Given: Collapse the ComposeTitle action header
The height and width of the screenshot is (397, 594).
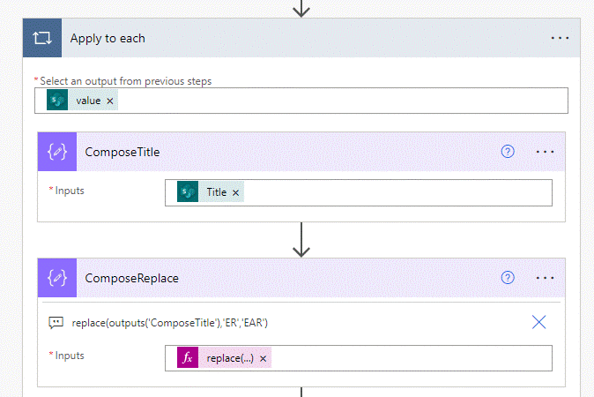Looking at the screenshot, I should pos(291,152).
